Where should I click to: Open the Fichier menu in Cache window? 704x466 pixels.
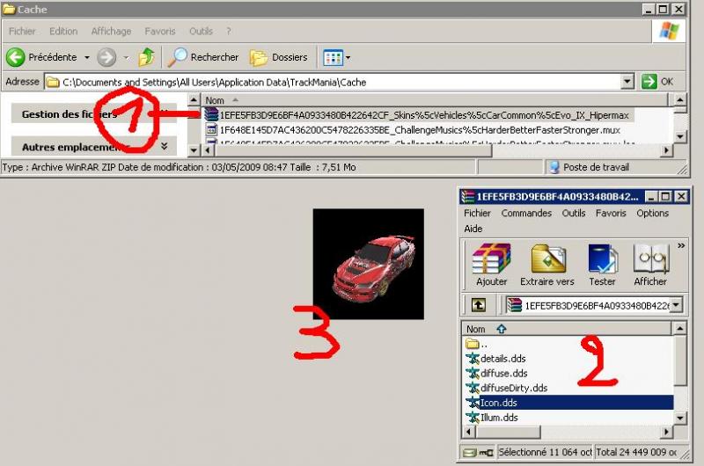(x=22, y=31)
